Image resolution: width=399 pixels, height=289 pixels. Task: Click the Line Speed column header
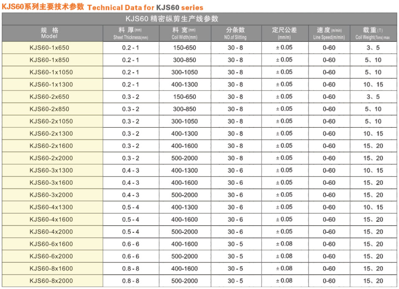[x=329, y=33]
